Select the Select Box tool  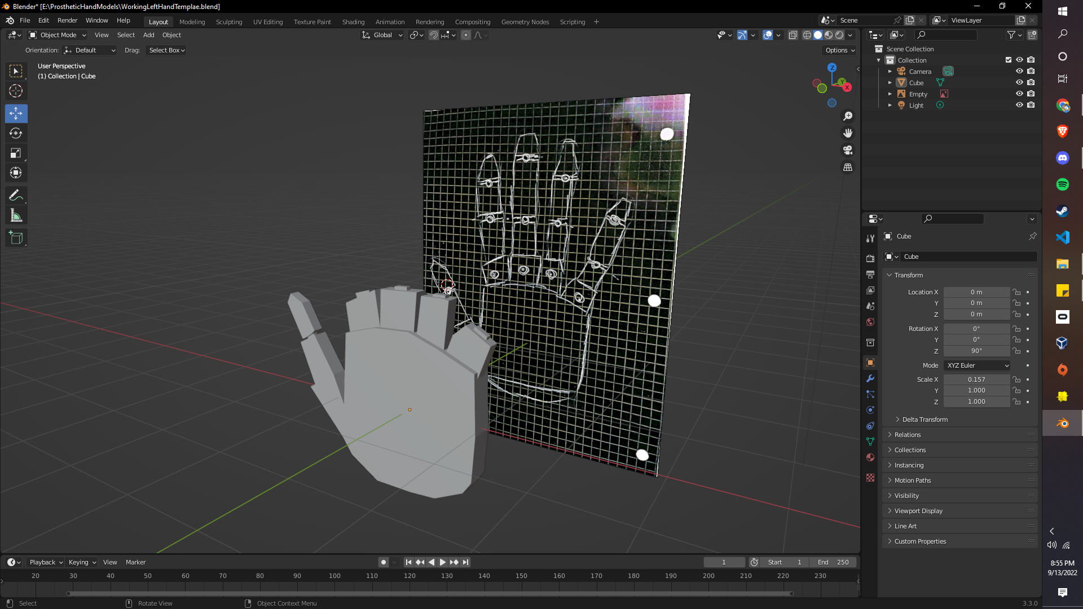pos(16,71)
